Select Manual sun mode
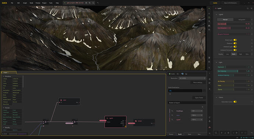The height and width of the screenshot is (139, 254). [225, 20]
